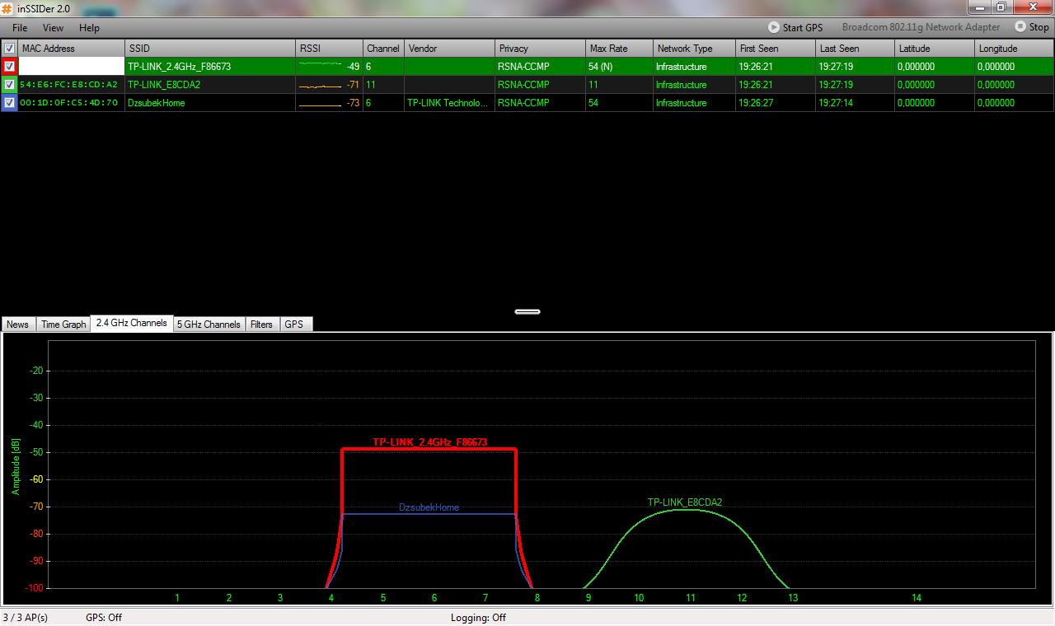Viewport: 1055px width, 626px height.
Task: Open the View menu
Action: coord(53,27)
